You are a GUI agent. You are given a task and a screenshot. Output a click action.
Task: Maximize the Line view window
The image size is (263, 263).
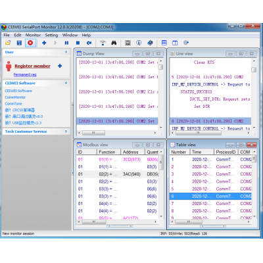point(241,54)
